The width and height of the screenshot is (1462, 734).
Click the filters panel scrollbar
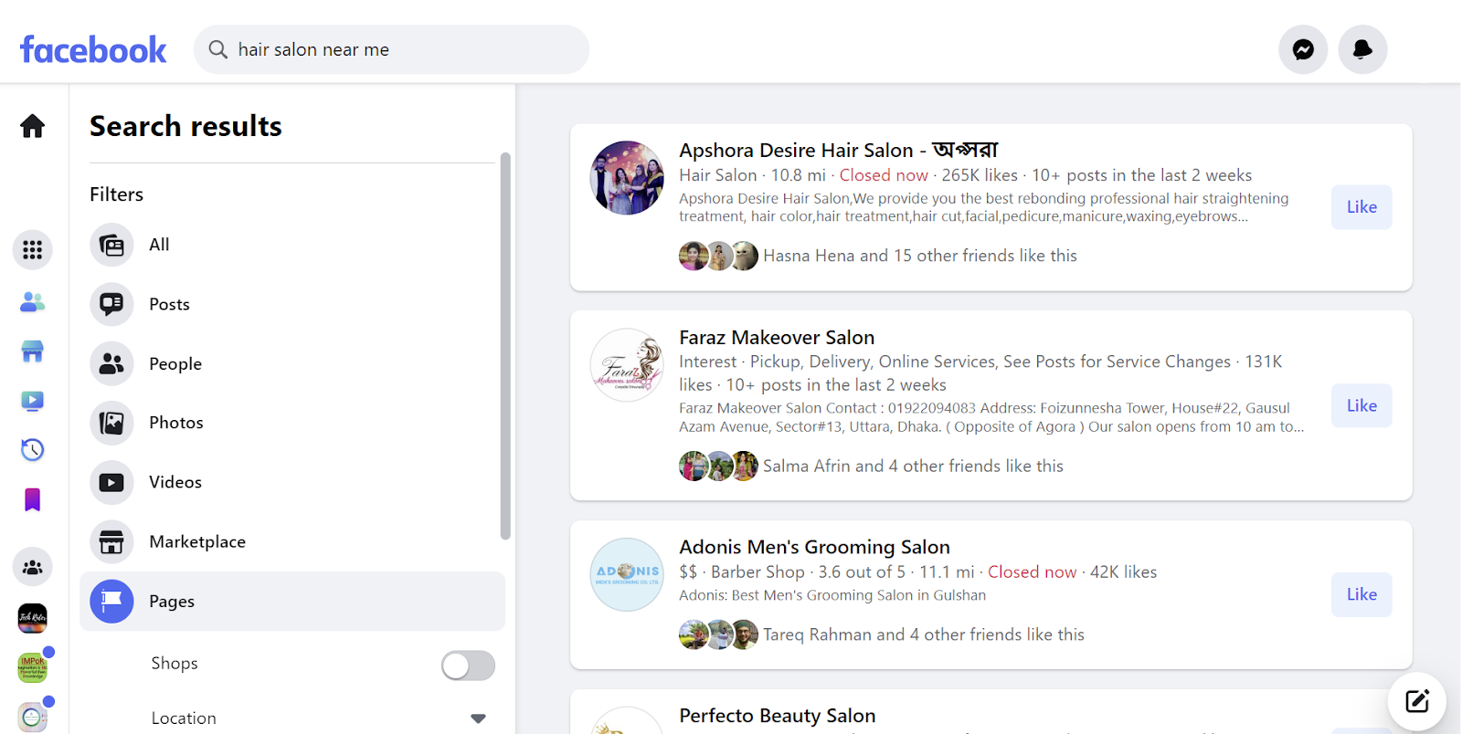tap(505, 346)
